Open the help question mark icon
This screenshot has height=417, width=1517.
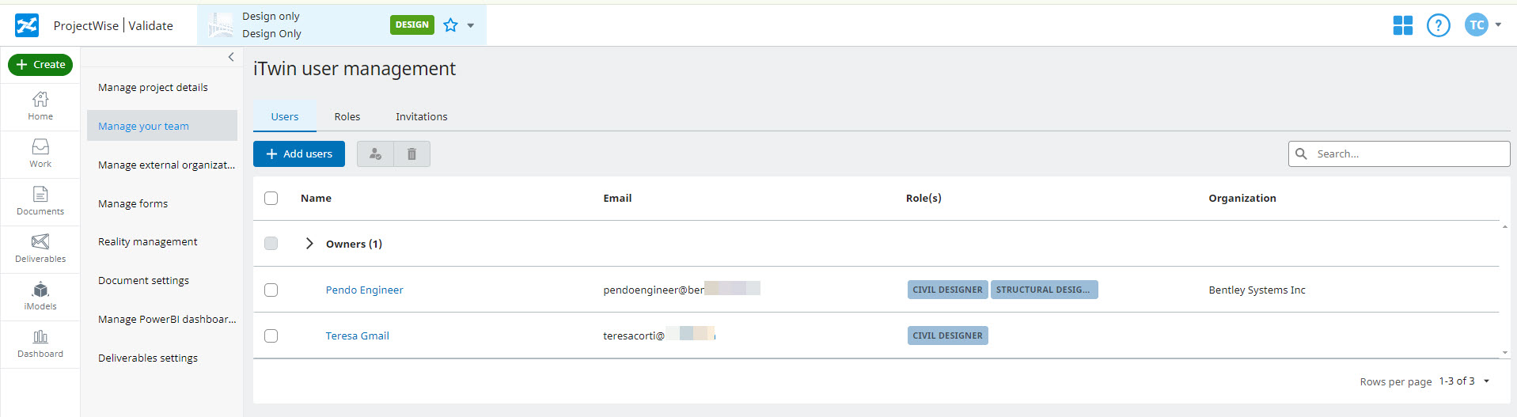point(1438,25)
